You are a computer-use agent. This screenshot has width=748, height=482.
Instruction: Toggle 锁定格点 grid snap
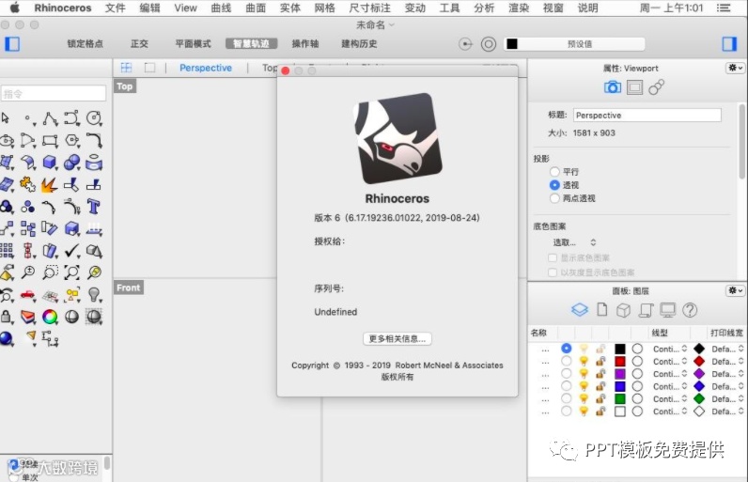[x=85, y=44]
